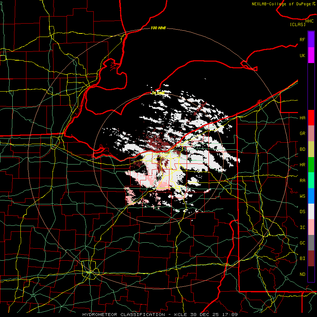Click the yellow BD legend swatch
Image resolution: width=317 pixels, height=317 pixels.
click(311, 149)
